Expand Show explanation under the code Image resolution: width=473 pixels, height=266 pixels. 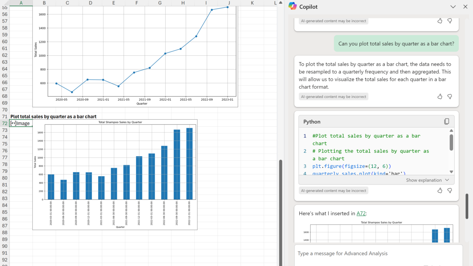coord(428,180)
